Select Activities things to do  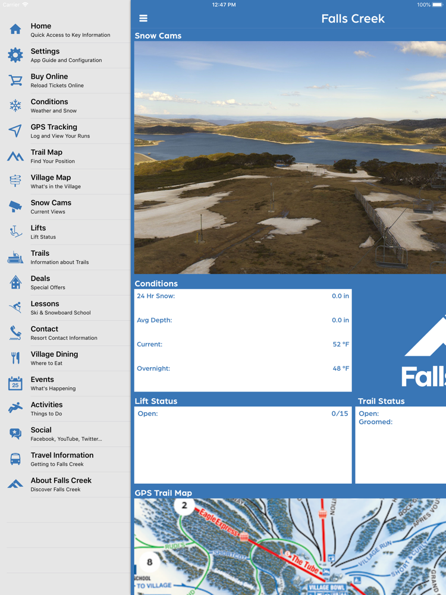(65, 409)
